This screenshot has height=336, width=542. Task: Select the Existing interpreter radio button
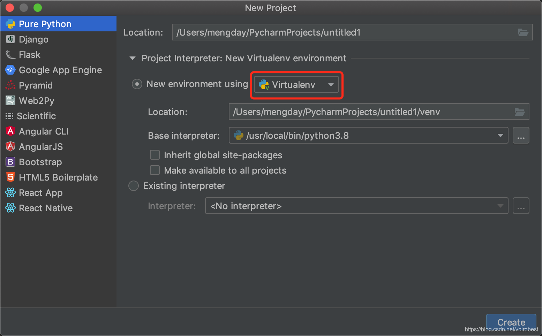(134, 186)
